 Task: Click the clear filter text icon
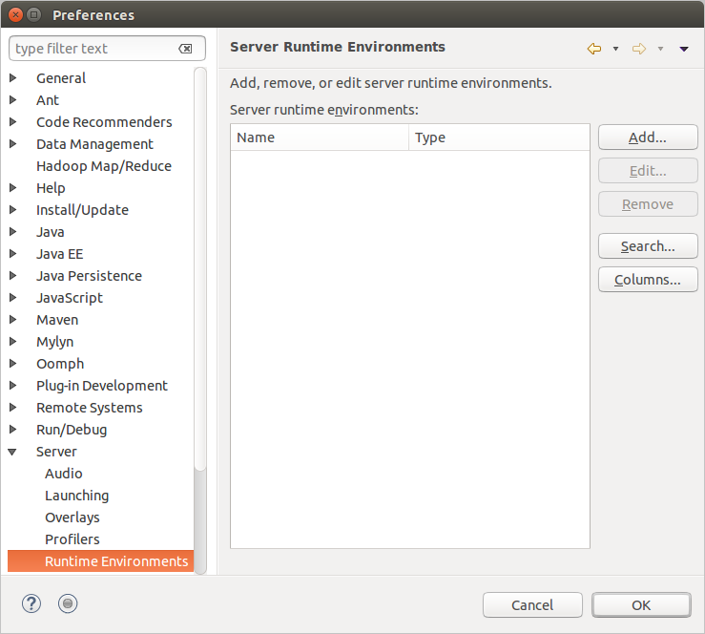(185, 49)
